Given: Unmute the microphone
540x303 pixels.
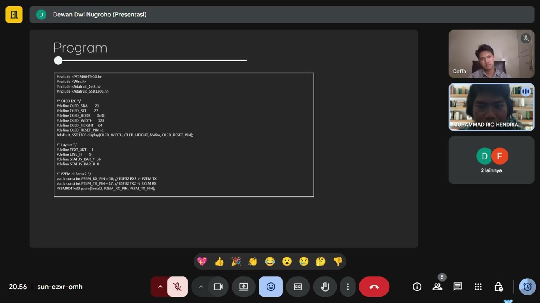Looking at the screenshot, I should tap(178, 287).
